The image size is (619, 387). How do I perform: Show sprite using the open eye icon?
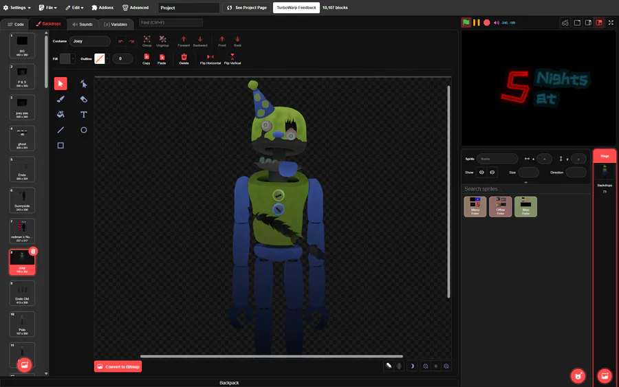[481, 173]
